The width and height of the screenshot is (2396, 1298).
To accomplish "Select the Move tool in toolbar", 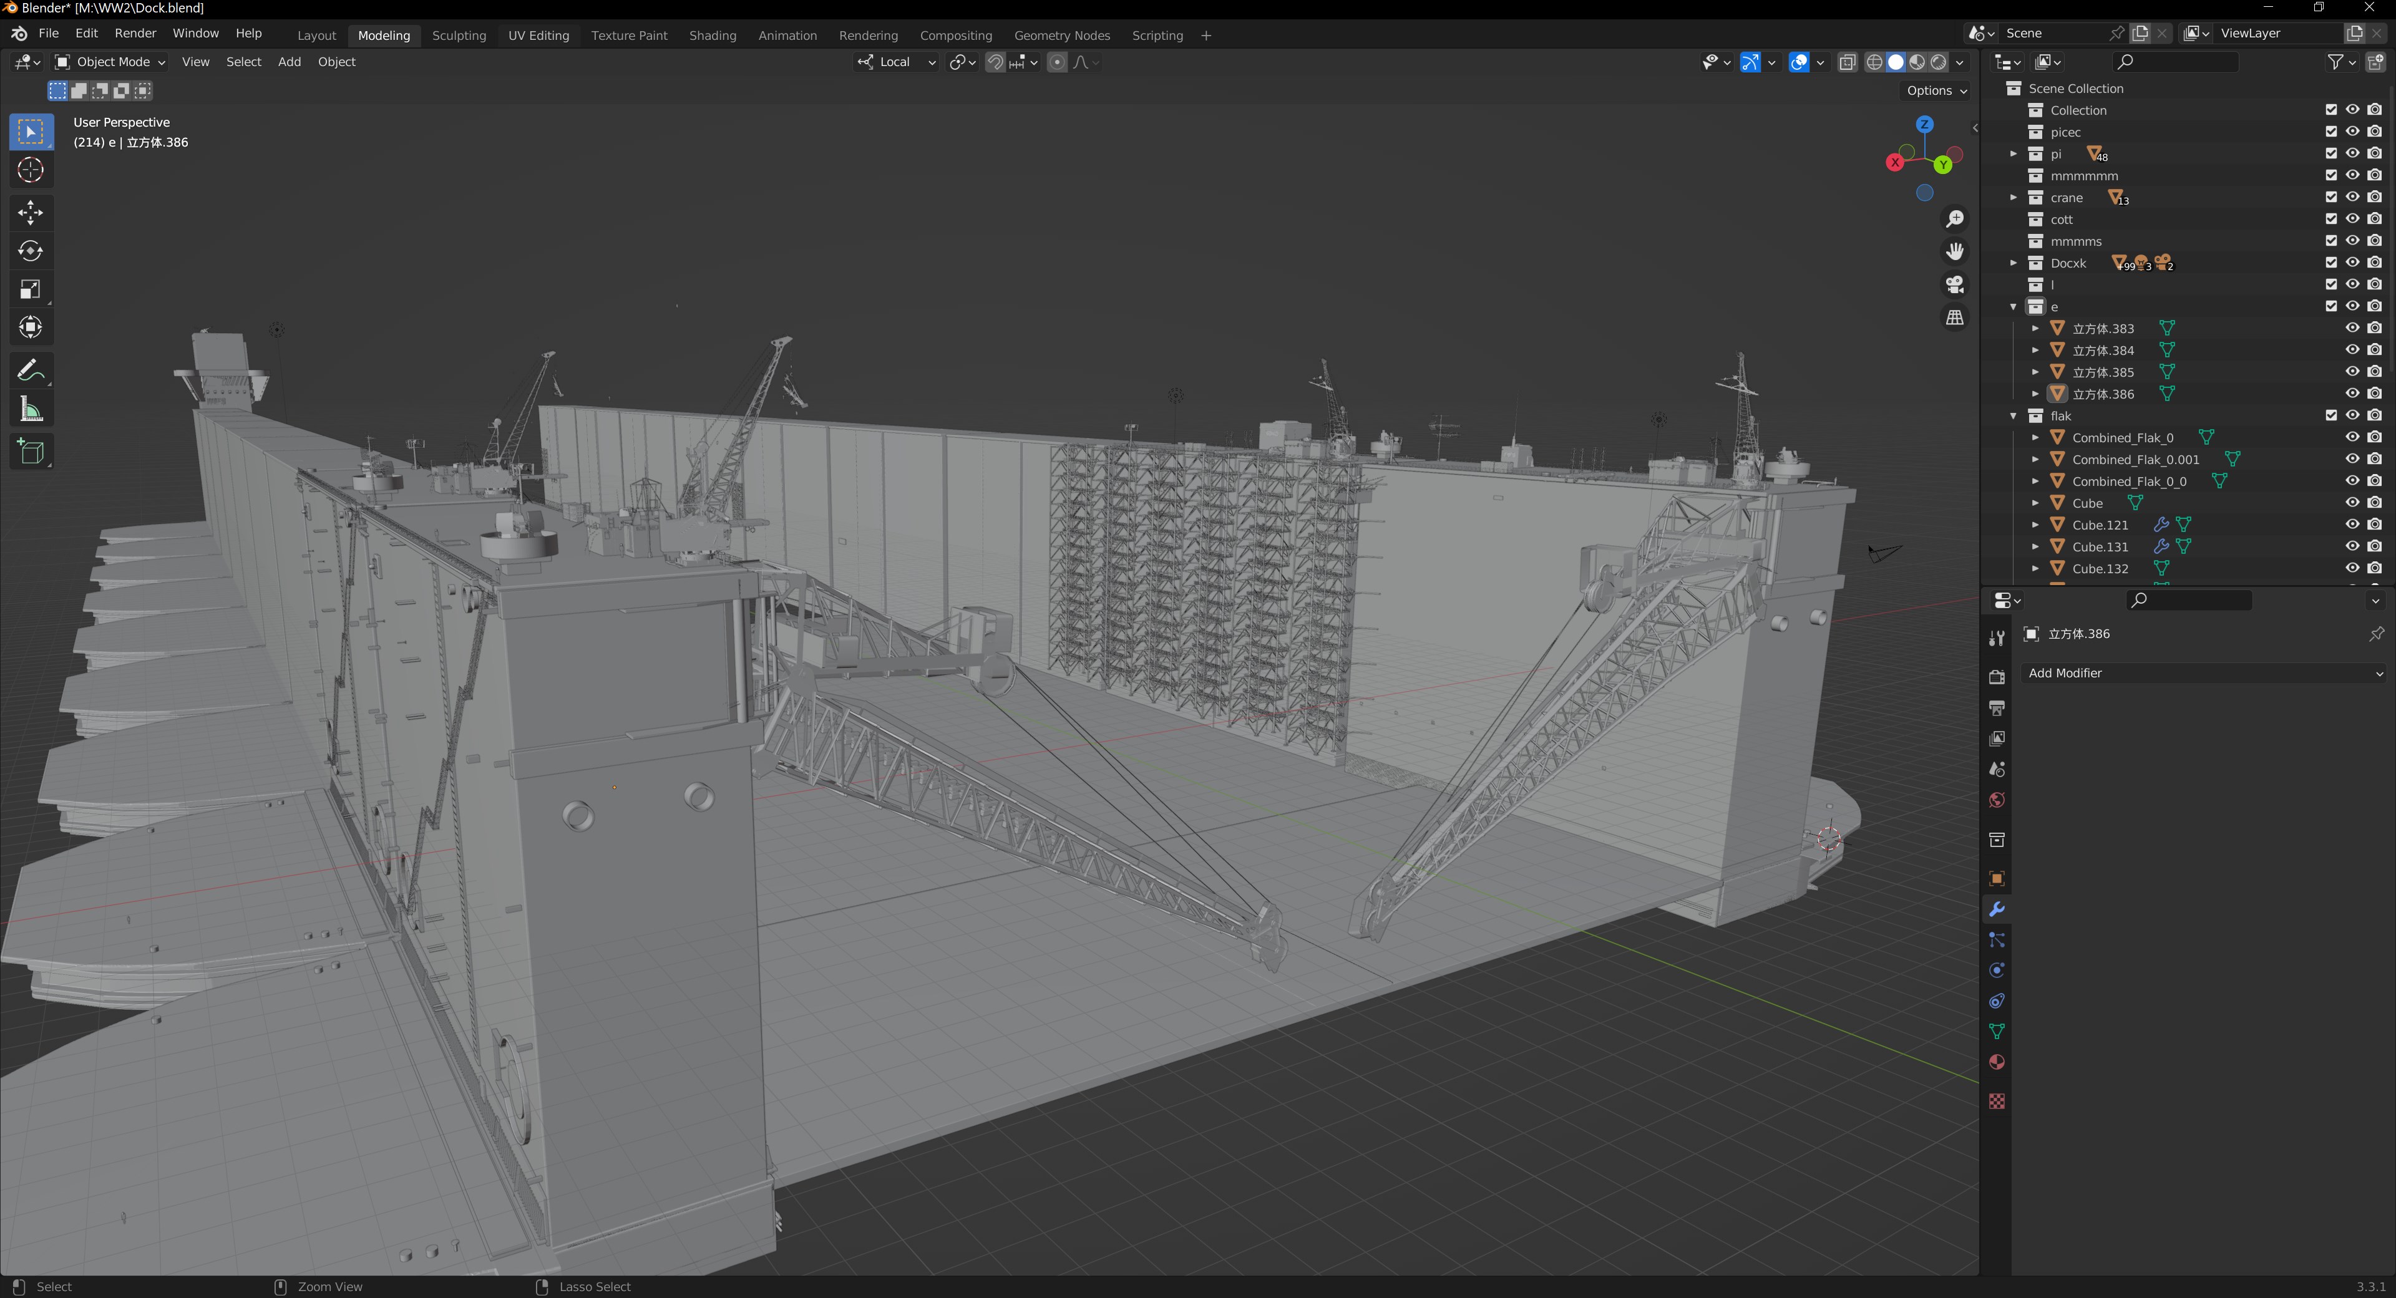I will tap(30, 213).
